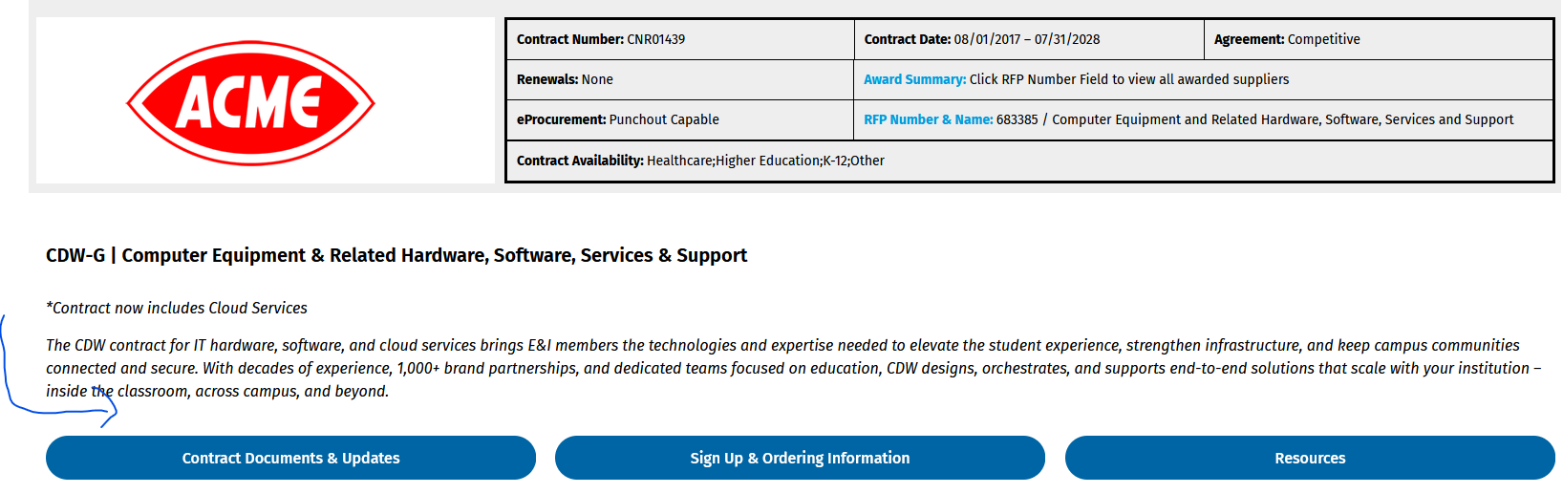Click the blue hand-drawn arrow annotation
The image size is (1563, 494).
point(57,373)
